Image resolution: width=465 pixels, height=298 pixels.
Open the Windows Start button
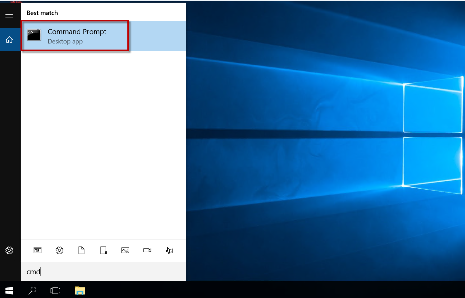point(9,290)
